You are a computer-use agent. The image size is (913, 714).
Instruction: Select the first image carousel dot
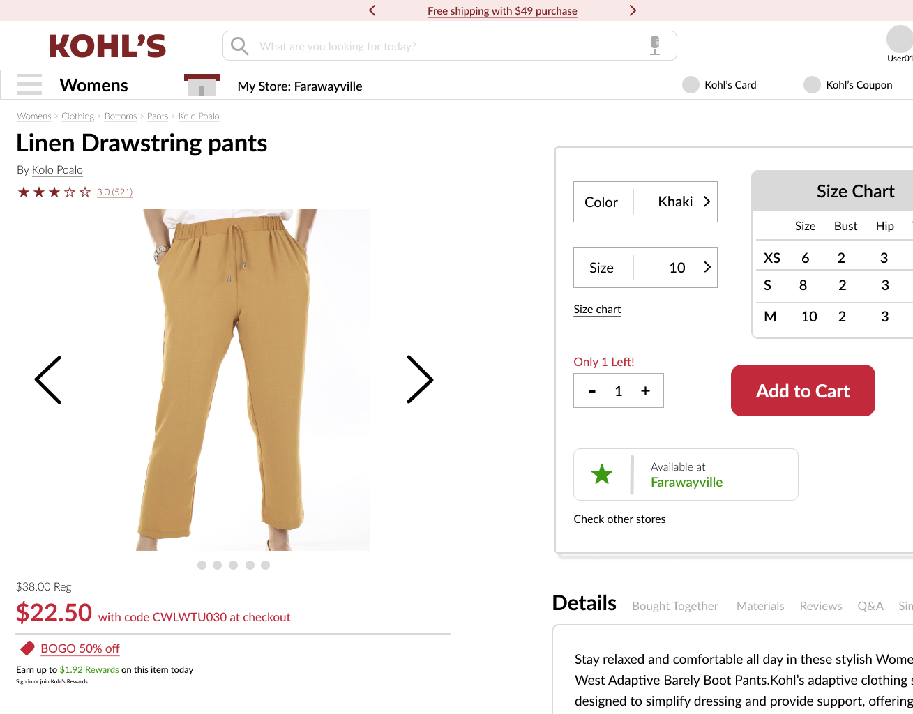(202, 565)
